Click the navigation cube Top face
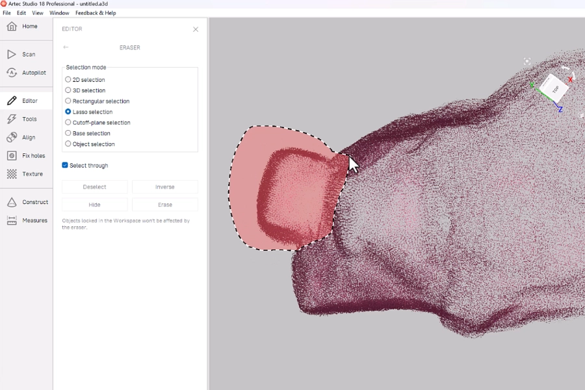Viewport: 585px width, 390px height. click(x=554, y=88)
